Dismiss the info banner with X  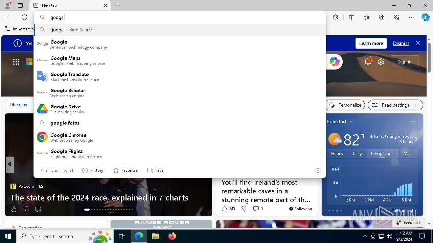[x=418, y=43]
